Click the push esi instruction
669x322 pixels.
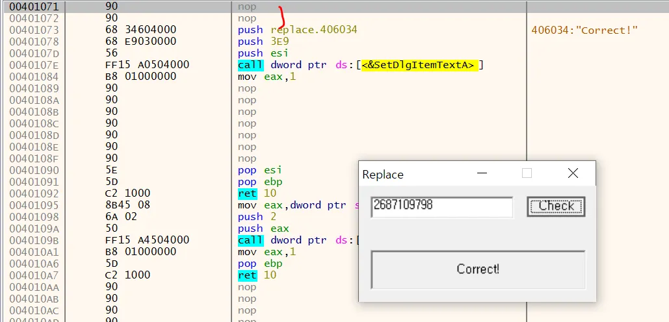click(x=263, y=53)
